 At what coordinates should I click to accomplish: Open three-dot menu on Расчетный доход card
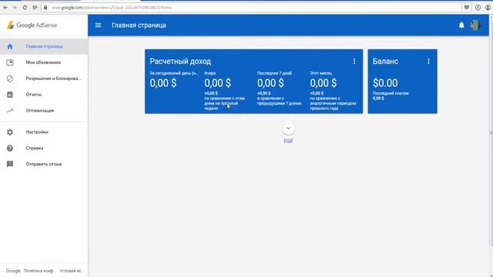354,62
